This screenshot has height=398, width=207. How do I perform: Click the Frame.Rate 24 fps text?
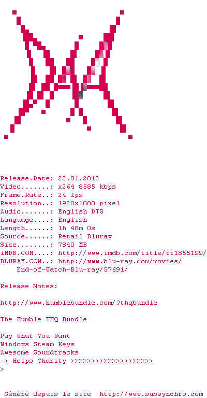click(x=41, y=195)
